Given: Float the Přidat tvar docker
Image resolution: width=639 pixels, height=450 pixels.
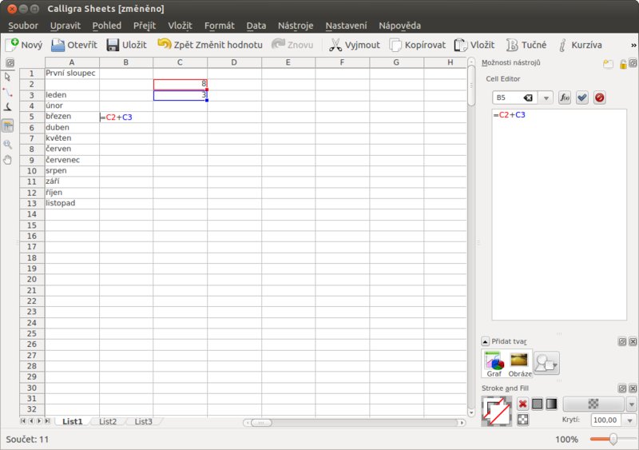Looking at the screenshot, I should [x=622, y=341].
